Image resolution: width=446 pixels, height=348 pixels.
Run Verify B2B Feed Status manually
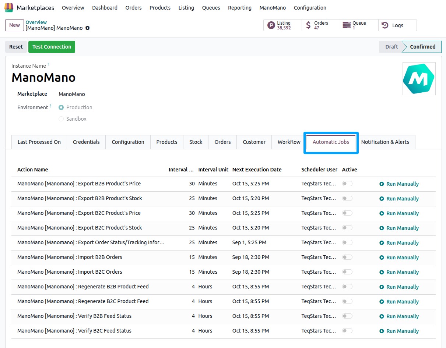[x=399, y=316]
